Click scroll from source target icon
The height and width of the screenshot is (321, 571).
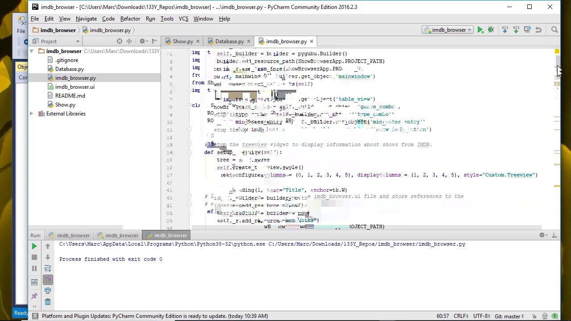coord(120,41)
